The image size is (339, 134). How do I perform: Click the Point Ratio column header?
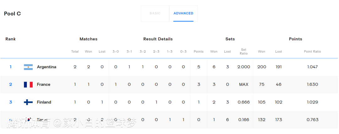coord(312,52)
